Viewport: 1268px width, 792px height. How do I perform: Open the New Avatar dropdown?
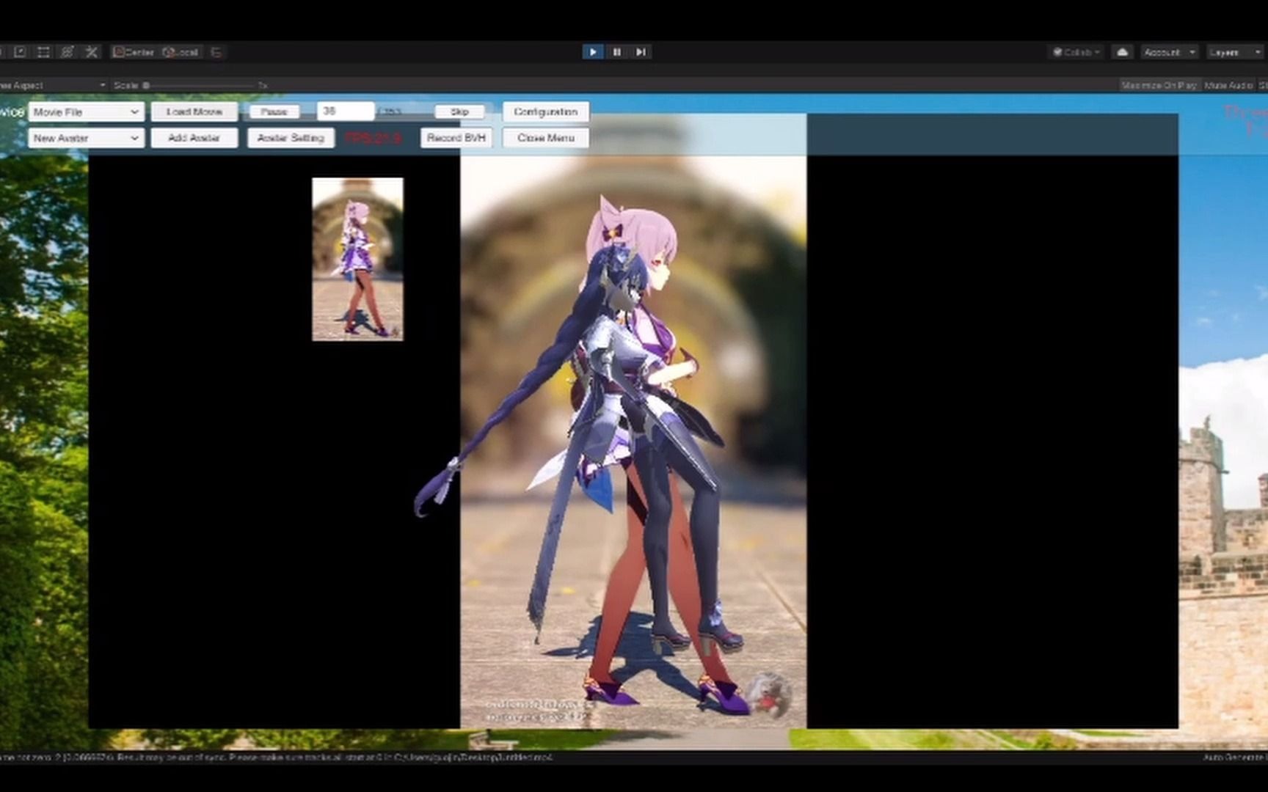pyautogui.click(x=86, y=138)
